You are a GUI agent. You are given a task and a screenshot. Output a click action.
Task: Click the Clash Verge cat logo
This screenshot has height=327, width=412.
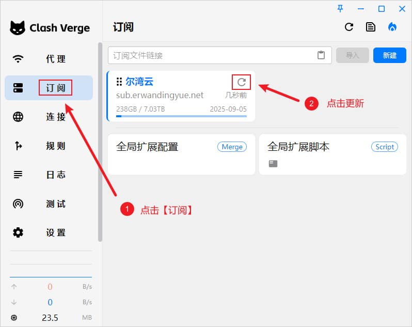pos(18,28)
